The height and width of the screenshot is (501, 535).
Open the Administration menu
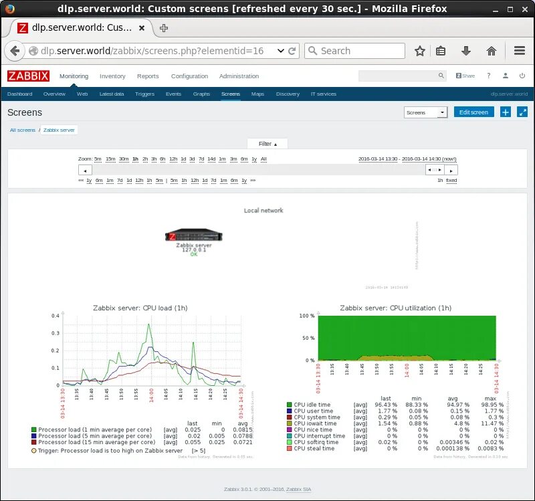[239, 76]
